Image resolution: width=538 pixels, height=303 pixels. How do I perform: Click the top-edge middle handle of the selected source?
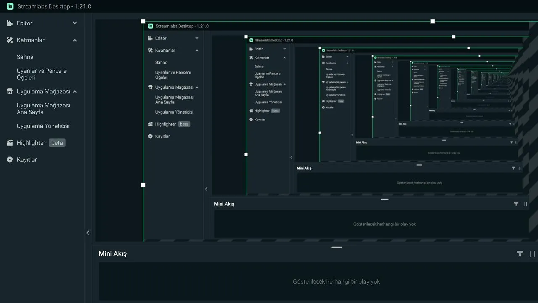[433, 21]
